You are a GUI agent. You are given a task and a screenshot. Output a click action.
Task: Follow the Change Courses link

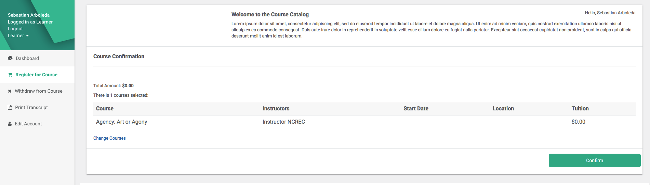pos(109,138)
